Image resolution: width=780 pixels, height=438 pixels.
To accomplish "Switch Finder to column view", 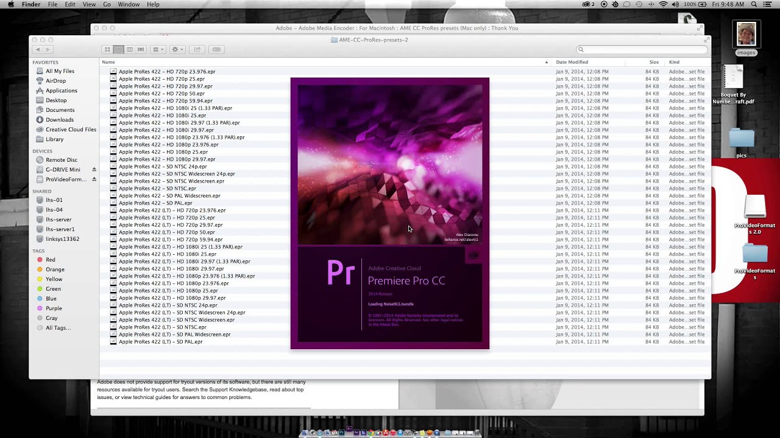I will click(129, 49).
